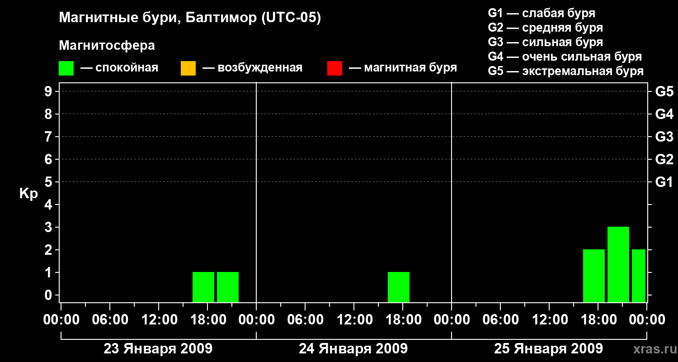This screenshot has height=362, width=678.
Task: Click the Kp value 5 on the axis
Action: (x=49, y=182)
